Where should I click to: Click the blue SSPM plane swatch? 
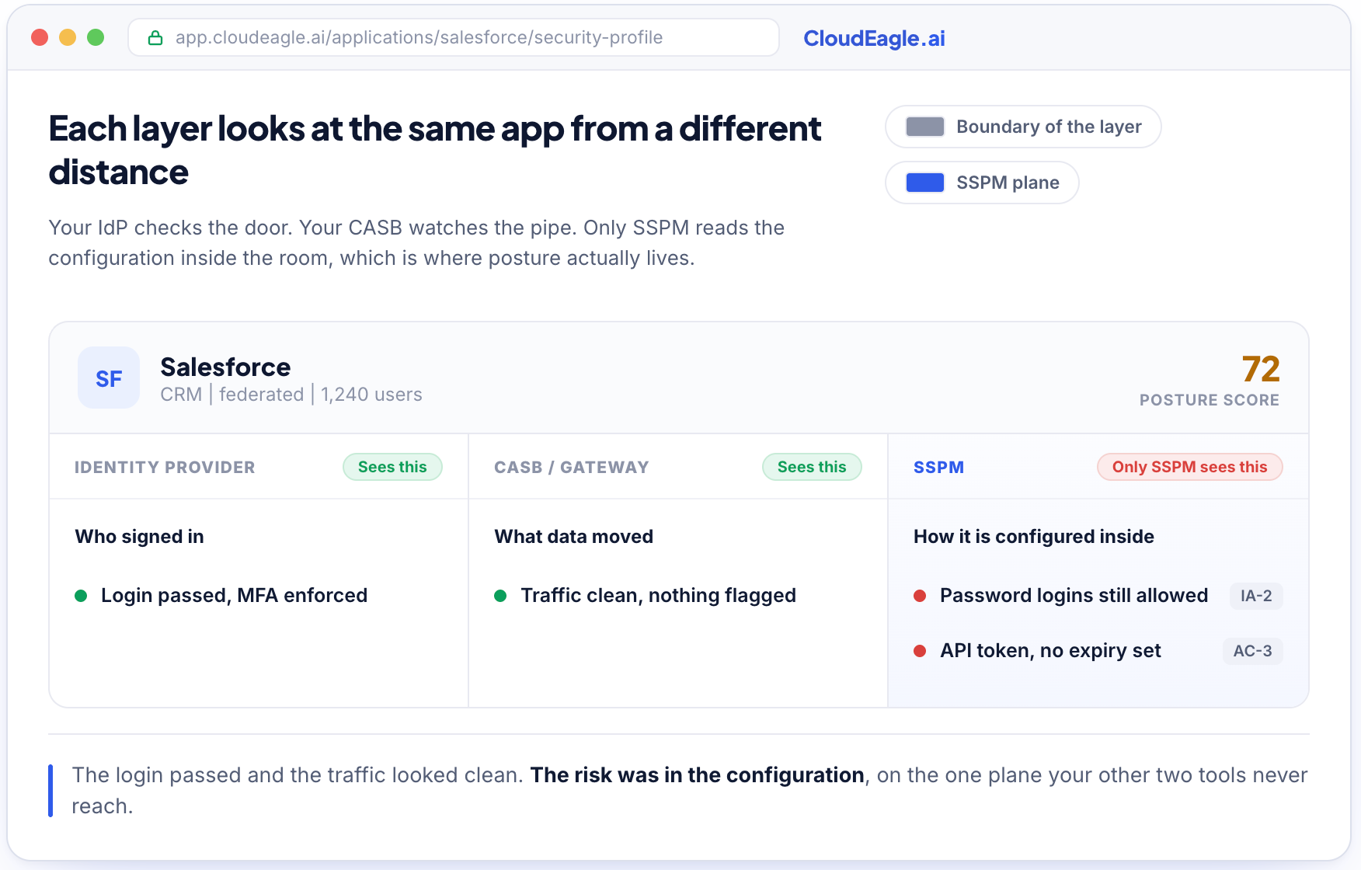(x=925, y=183)
